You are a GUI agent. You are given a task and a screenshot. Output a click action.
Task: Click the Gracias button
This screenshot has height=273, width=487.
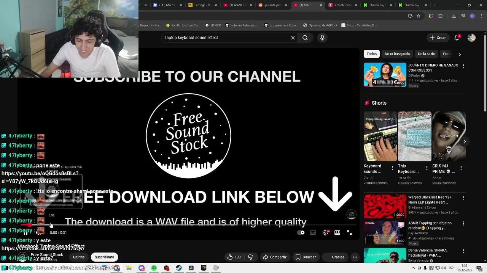point(334,257)
